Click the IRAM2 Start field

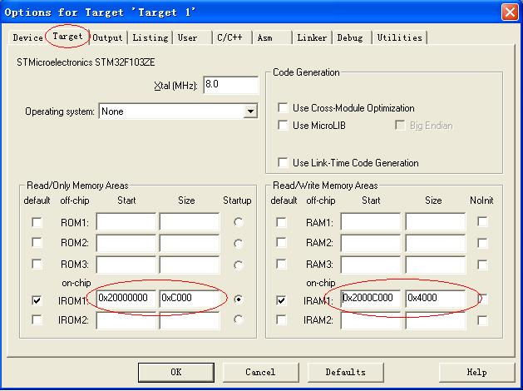point(371,320)
